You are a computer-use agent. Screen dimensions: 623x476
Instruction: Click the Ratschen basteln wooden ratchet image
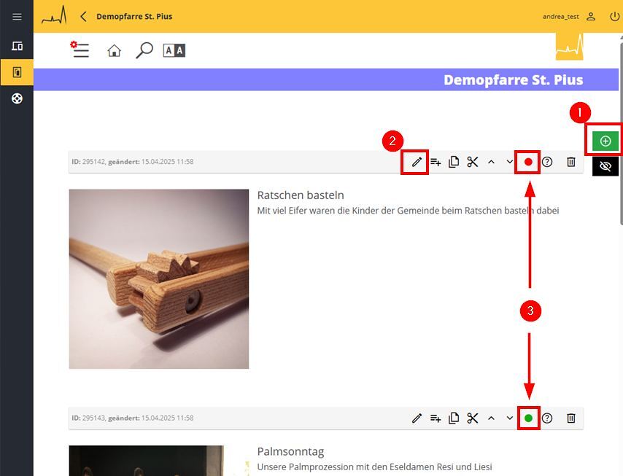click(x=159, y=278)
